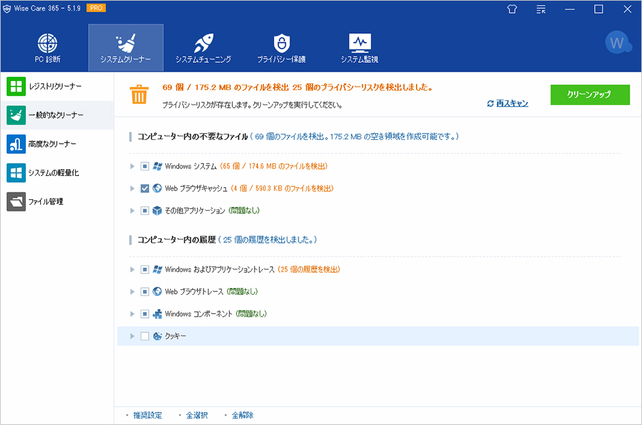The width and height of the screenshot is (642, 425).
Task: Toggle the Windows コンポーネント checkbox
Action: [x=145, y=314]
